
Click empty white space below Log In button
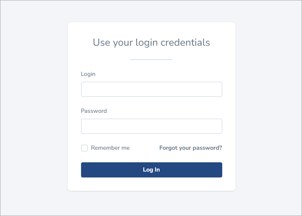coord(151,184)
